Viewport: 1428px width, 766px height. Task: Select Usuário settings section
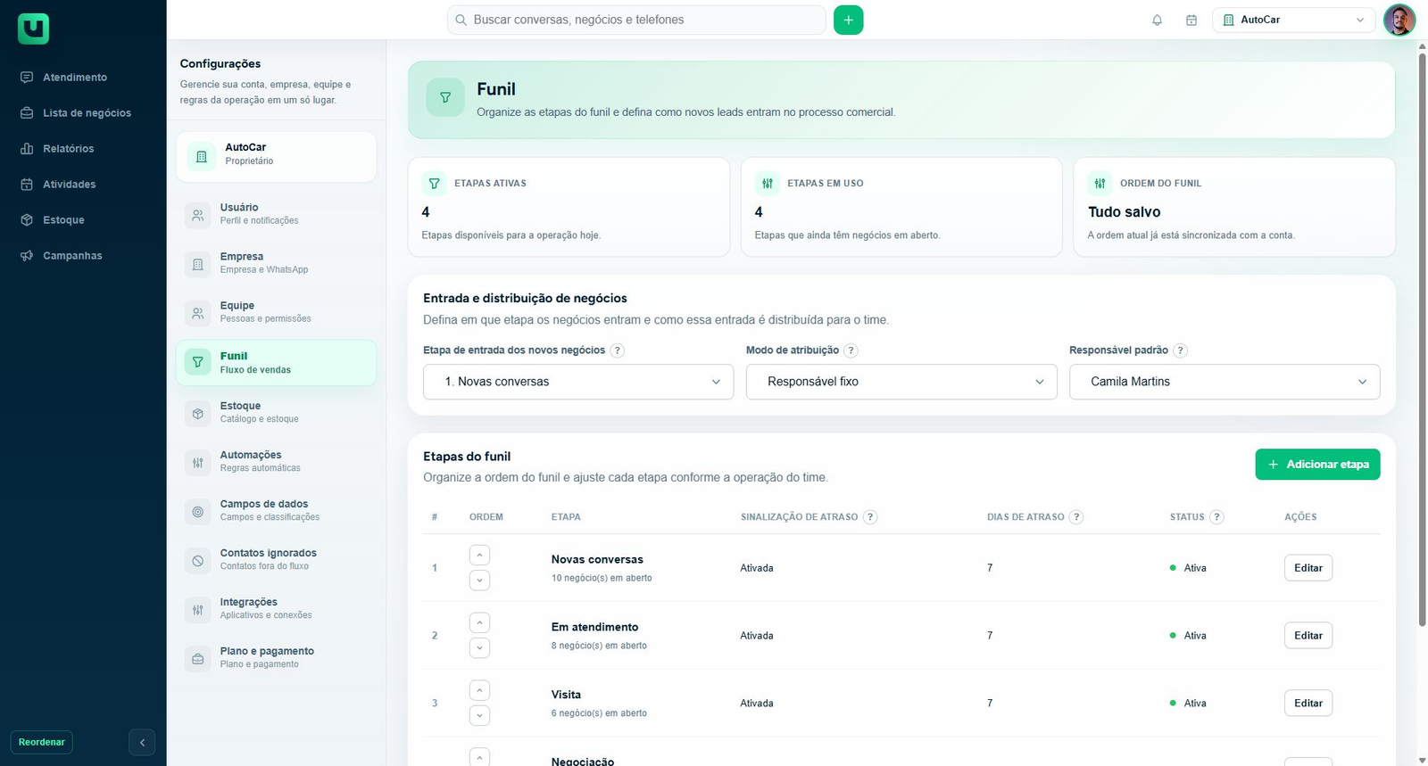pos(276,214)
